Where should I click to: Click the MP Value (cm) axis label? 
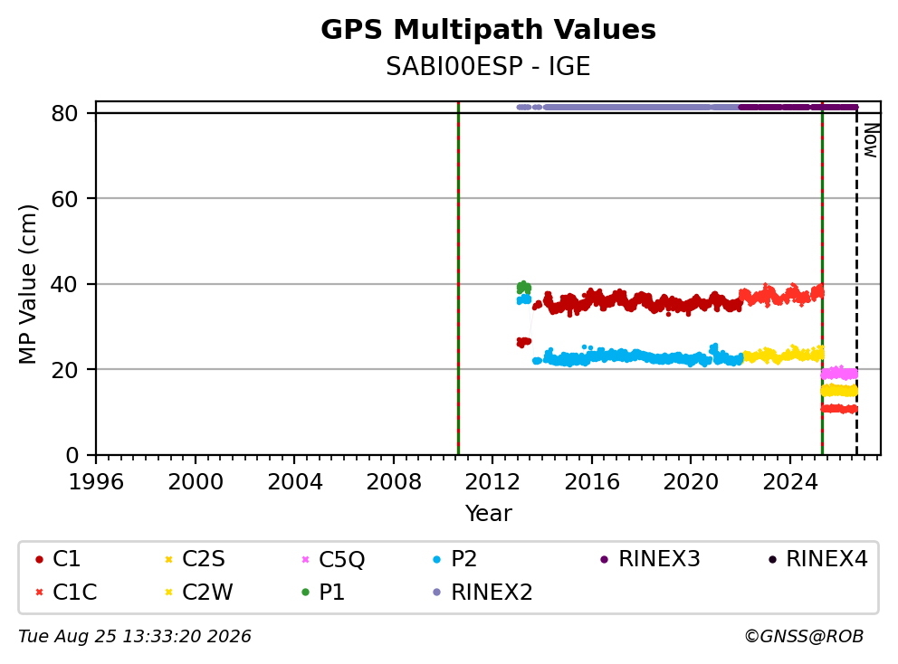click(27, 284)
